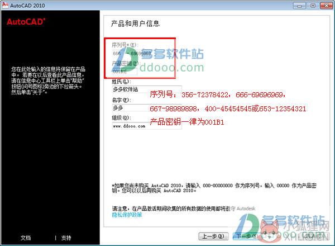Click the 请注意 Autodesk data usage notice
Screen dimensions: 335x246
point(184,209)
